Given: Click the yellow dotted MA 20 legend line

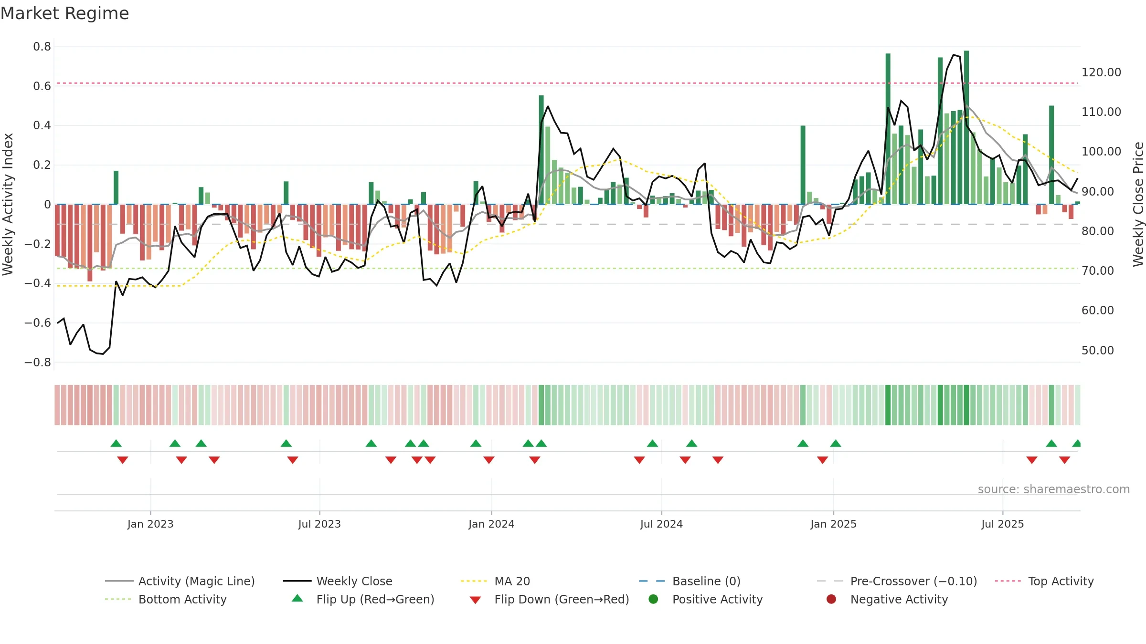Looking at the screenshot, I should tap(474, 581).
